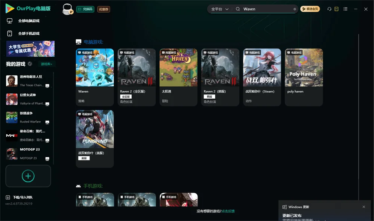Open the poly haven card

(x=304, y=77)
